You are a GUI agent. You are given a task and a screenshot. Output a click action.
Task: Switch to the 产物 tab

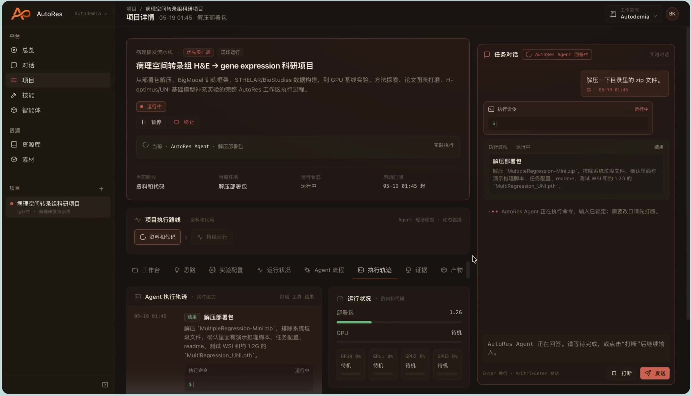coord(452,270)
